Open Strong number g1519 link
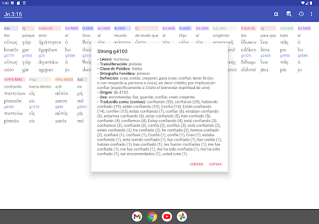 [x=34, y=107]
